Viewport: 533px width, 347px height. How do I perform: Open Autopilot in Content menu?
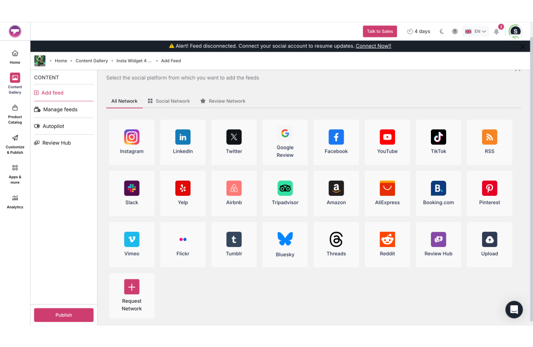pos(64,126)
